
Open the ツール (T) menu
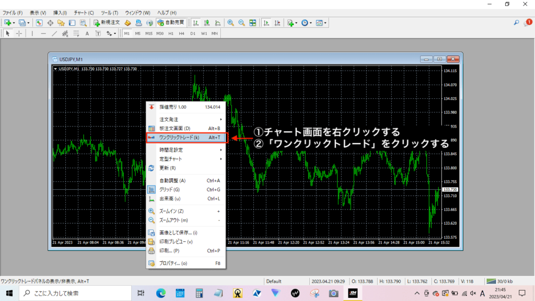(x=110, y=13)
